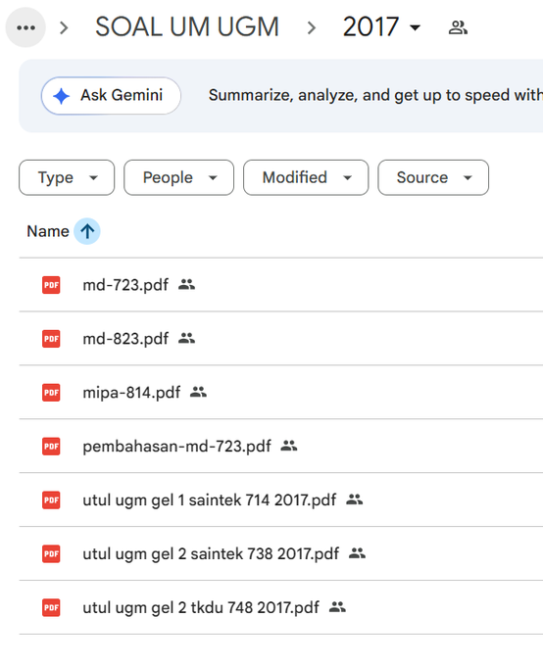Image resolution: width=543 pixels, height=665 pixels.
Task: Click PDF icon of saintek 714 file
Action: click(x=51, y=500)
